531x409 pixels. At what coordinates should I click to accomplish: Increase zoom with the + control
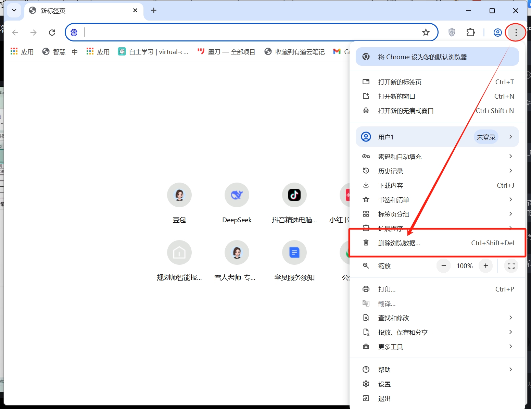point(485,266)
